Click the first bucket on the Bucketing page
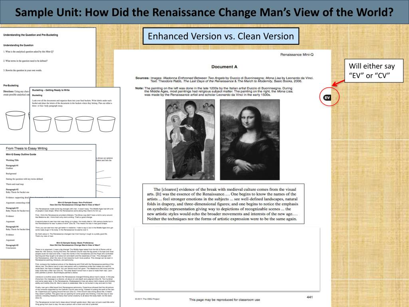409x307 pixels. pyautogui.click(x=42, y=124)
